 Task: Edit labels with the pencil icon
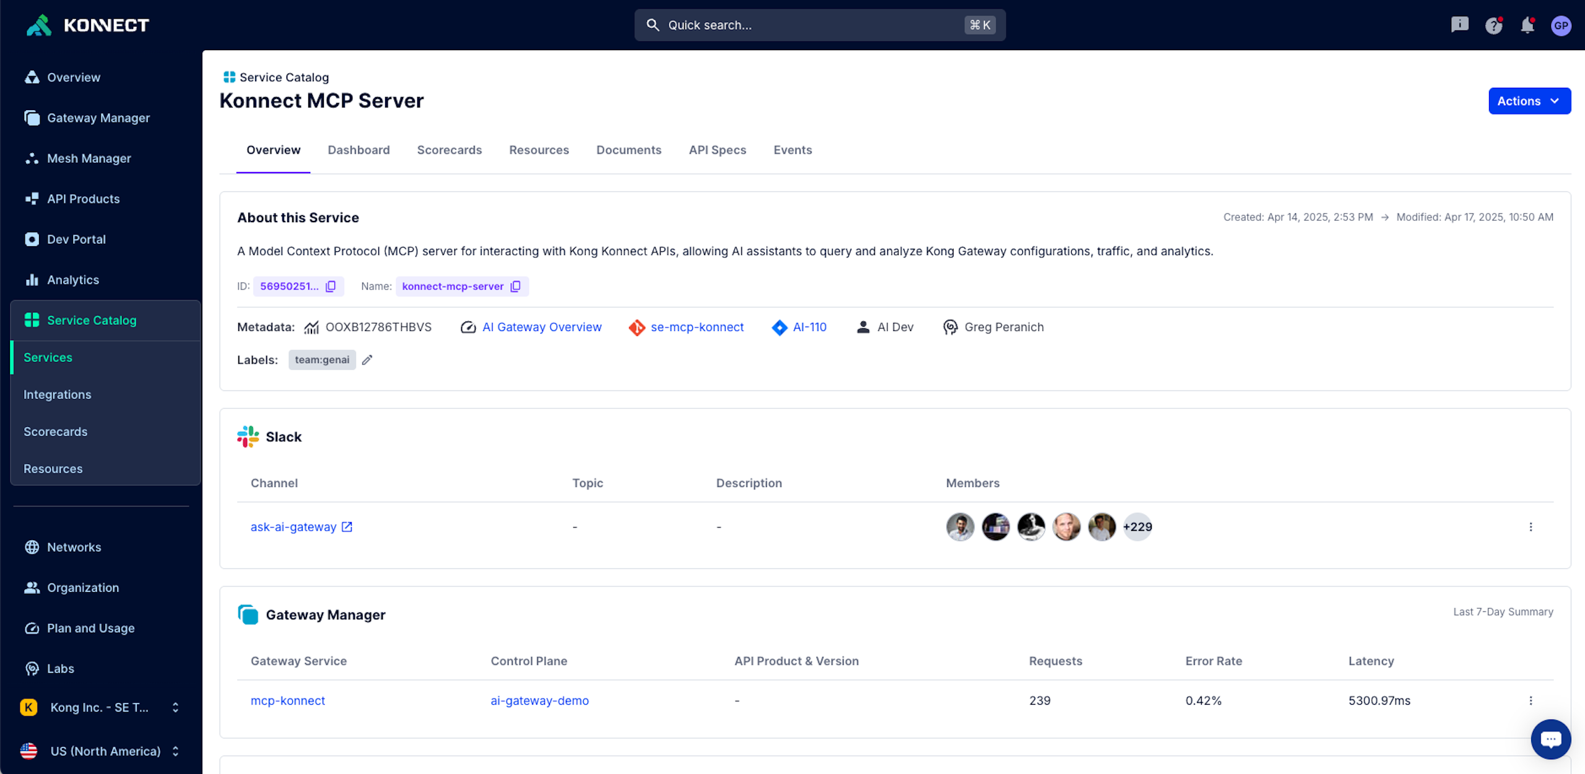point(367,360)
